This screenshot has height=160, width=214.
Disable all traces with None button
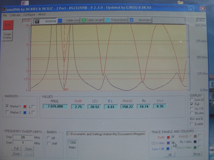tap(197, 154)
